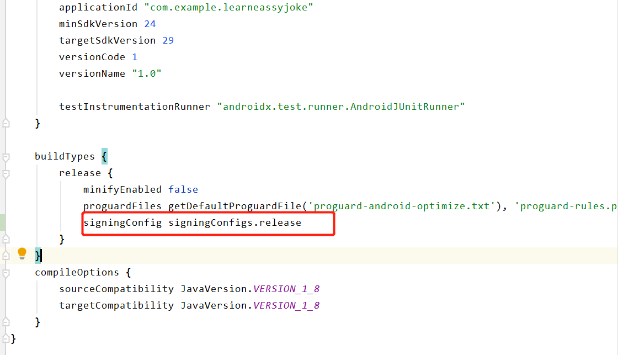Click the targetSdkVersion value 29
This screenshot has height=355, width=618.
[x=168, y=40]
